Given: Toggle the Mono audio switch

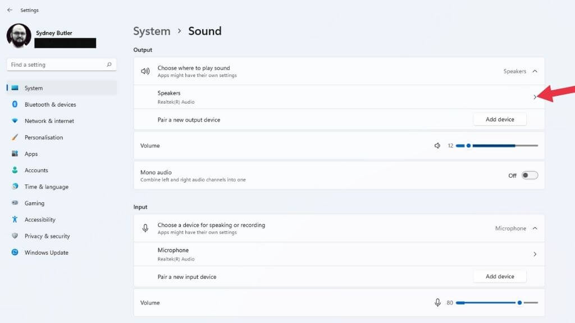Looking at the screenshot, I should pyautogui.click(x=530, y=176).
